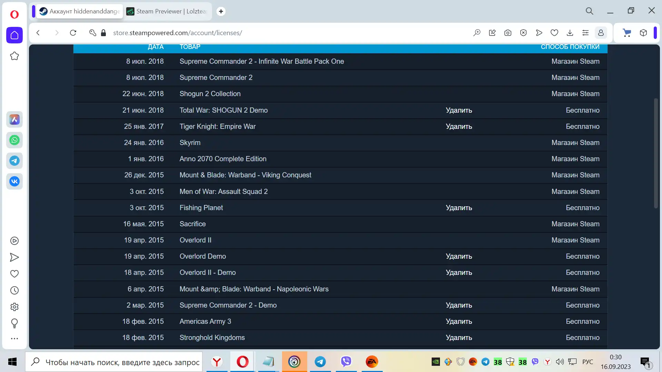Switch to Steam Previewer Lolzteam tab

[x=168, y=11]
